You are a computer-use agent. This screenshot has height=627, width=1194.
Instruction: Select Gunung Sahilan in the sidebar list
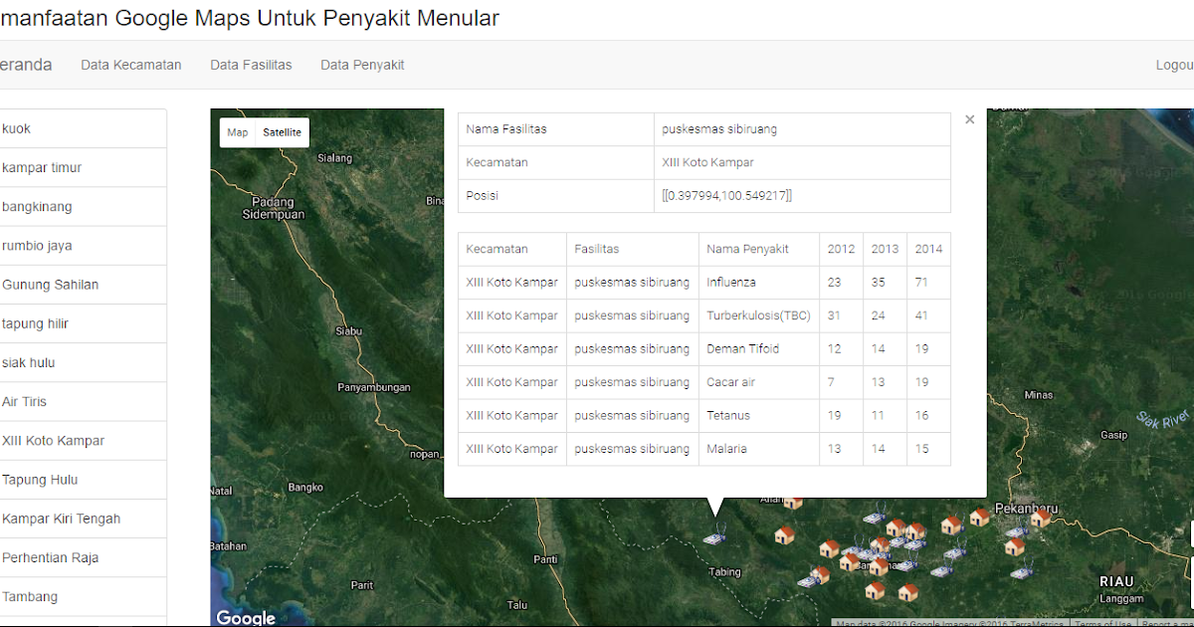click(50, 285)
